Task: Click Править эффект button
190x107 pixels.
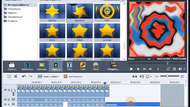Action: pos(48,76)
